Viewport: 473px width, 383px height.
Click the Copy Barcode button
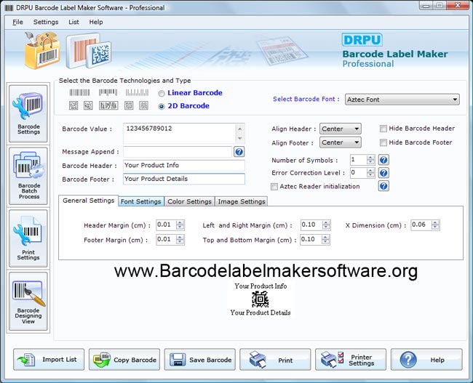coord(124,360)
